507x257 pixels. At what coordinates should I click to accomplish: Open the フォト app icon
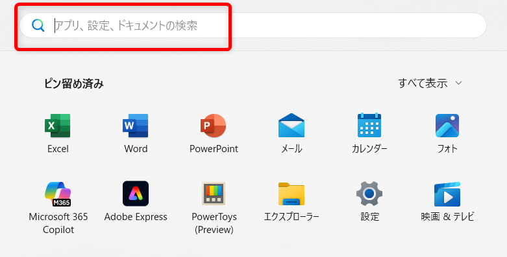[x=447, y=126]
